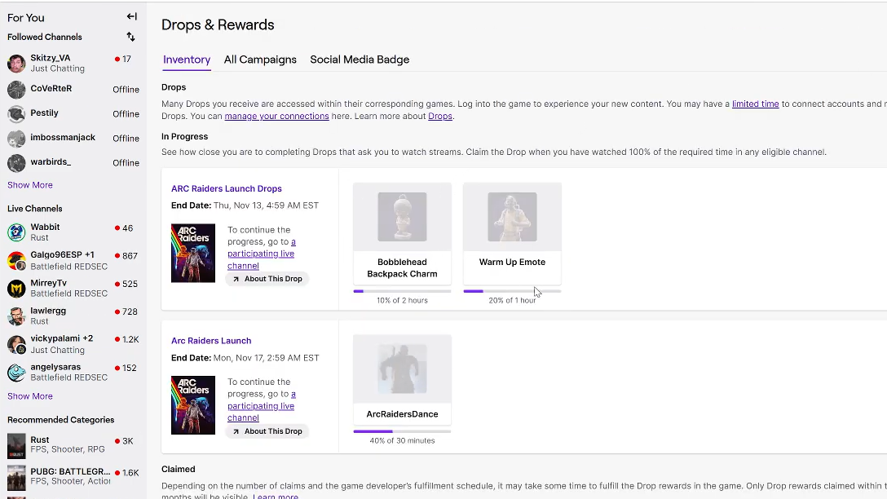Screen dimensions: 887x499
Task: Select PUBG: BATTLEGR... category name
Action: [71, 471]
